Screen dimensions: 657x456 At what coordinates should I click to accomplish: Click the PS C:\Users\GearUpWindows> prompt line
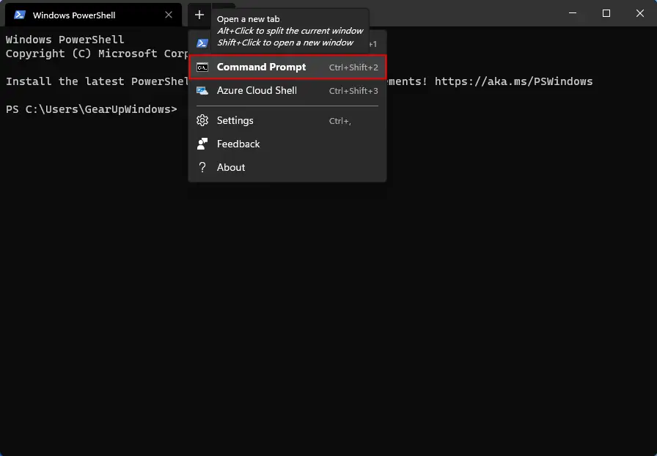pos(92,109)
